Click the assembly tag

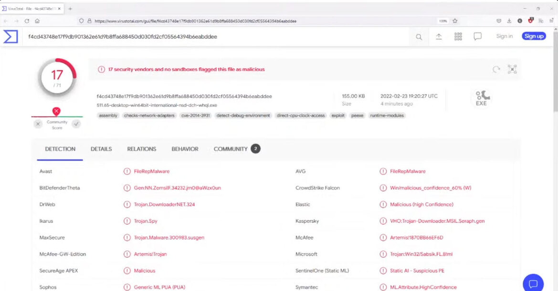[x=108, y=115]
